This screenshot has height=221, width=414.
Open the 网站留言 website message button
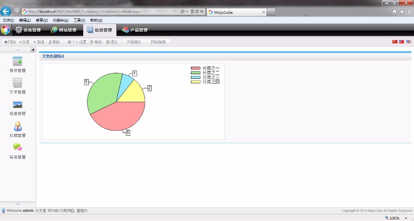point(158,42)
